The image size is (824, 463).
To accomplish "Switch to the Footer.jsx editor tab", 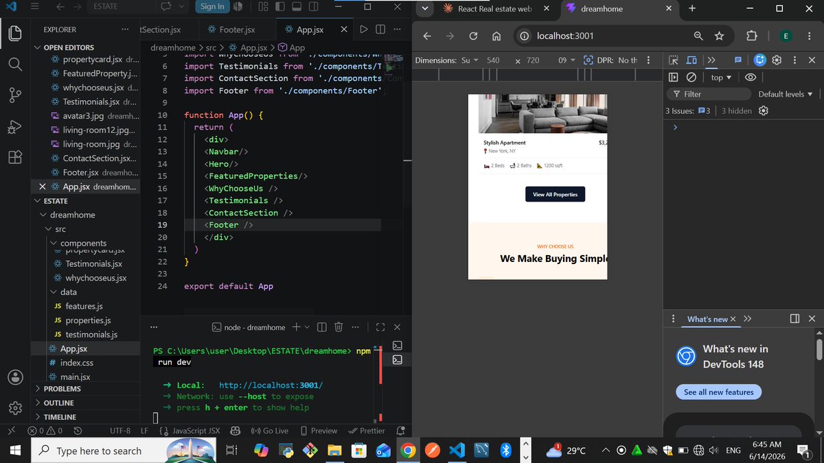I will point(236,29).
